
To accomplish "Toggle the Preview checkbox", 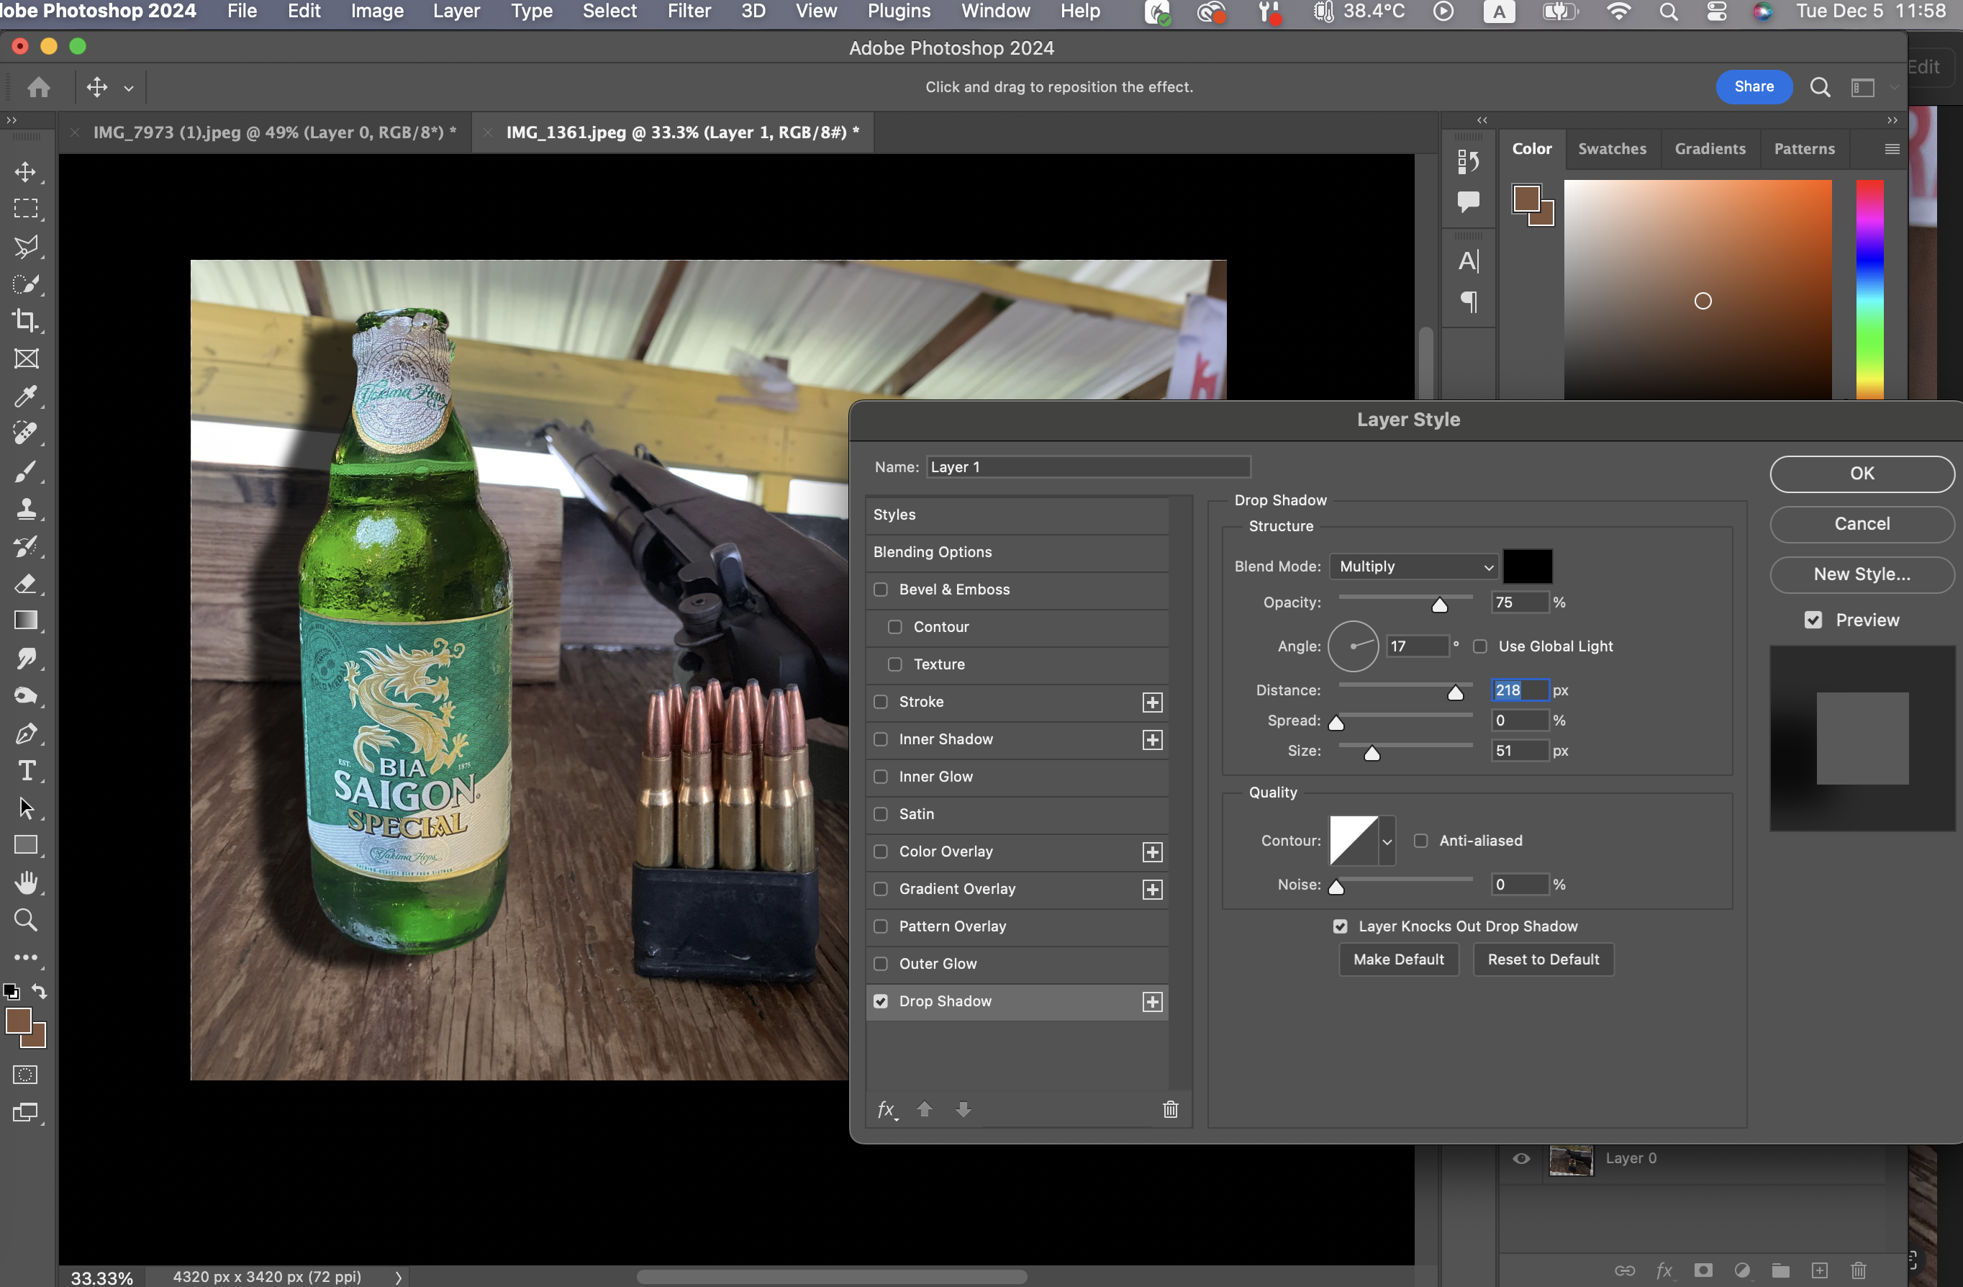I will click(1813, 620).
